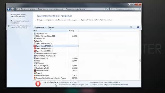Click the refresh icon beside address bar
The image size is (165, 93).
pos(107,9)
